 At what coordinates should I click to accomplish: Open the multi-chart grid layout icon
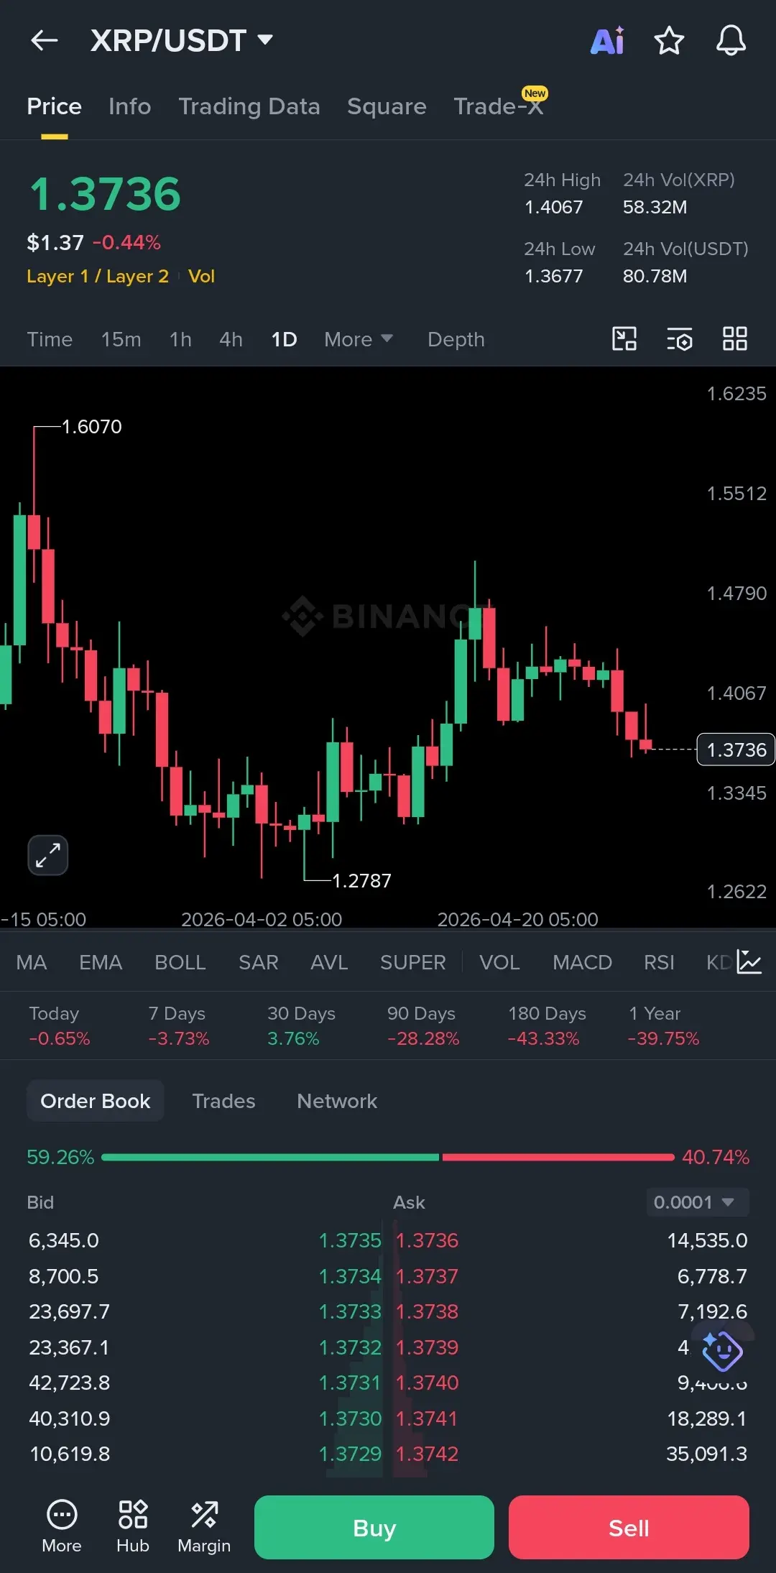click(x=734, y=338)
